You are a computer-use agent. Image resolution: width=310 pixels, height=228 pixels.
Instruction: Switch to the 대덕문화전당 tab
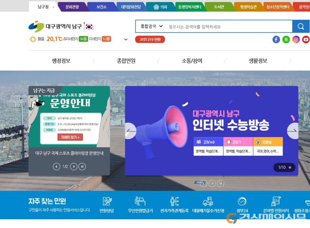click(131, 7)
